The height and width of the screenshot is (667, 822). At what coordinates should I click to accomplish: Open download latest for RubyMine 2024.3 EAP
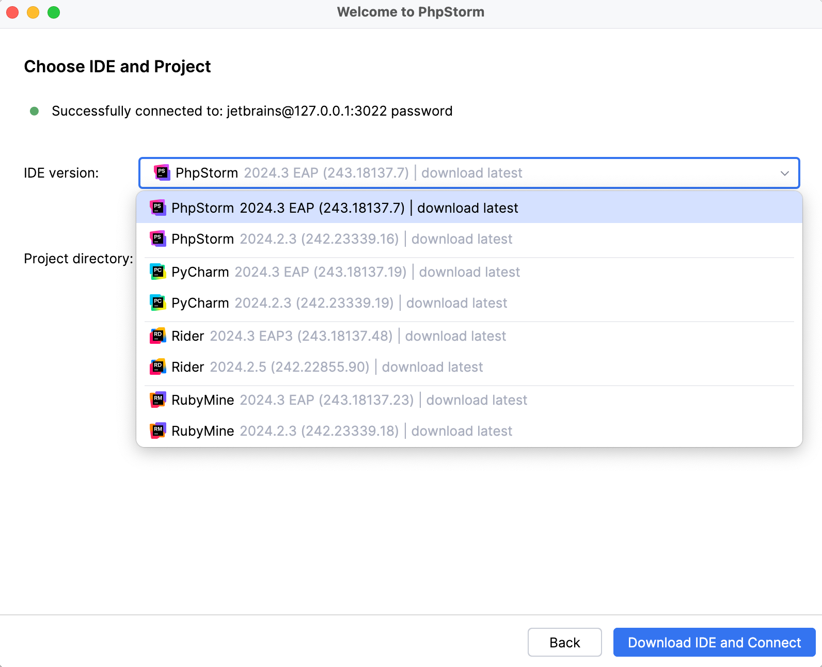pyautogui.click(x=476, y=400)
